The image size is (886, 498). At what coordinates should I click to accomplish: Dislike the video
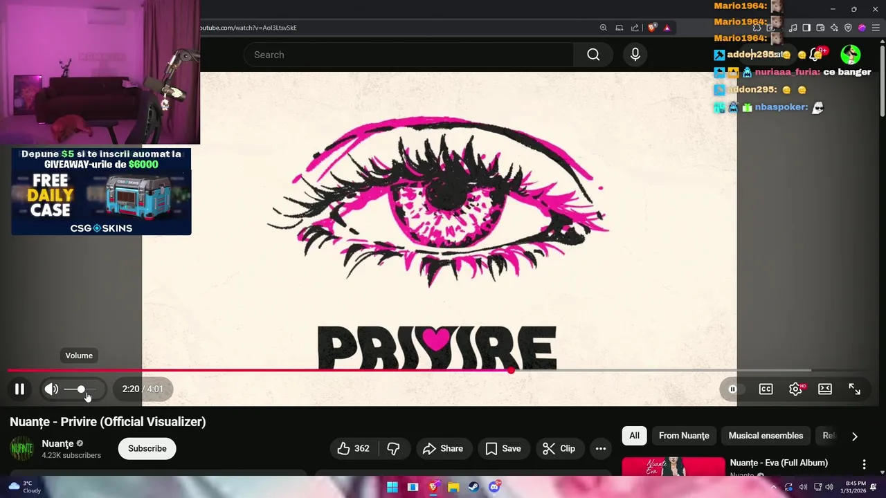coord(394,448)
